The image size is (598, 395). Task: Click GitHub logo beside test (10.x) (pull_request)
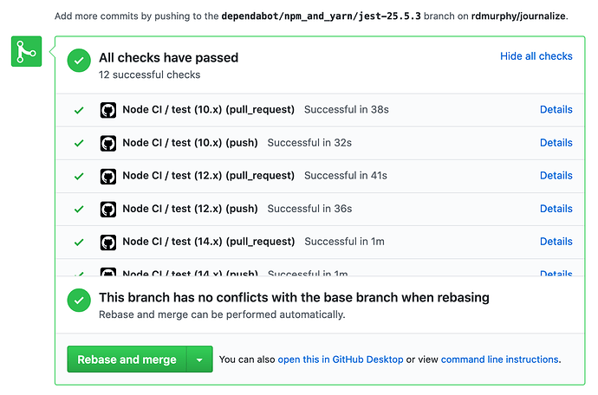(108, 110)
